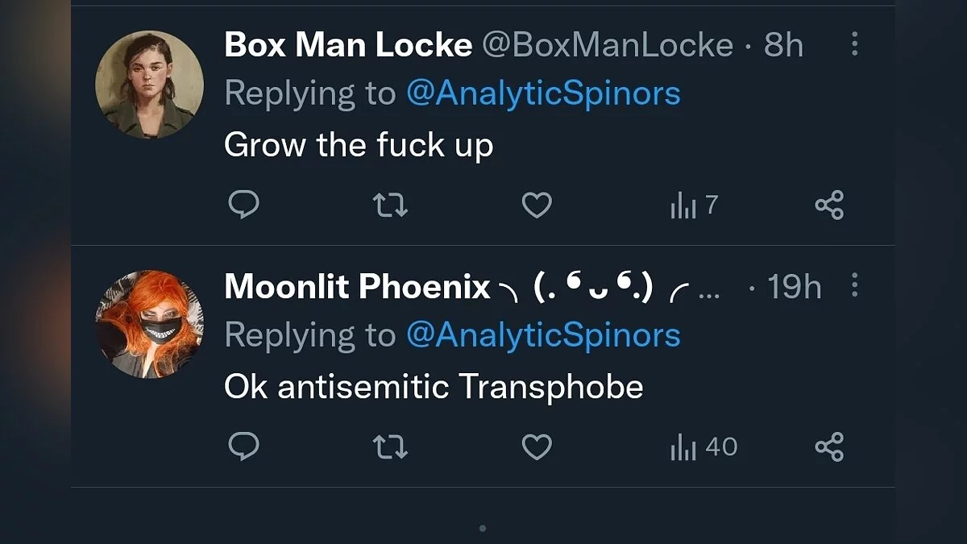
Task: Retweet Moonlit Phoenix's reply
Action: 391,446
